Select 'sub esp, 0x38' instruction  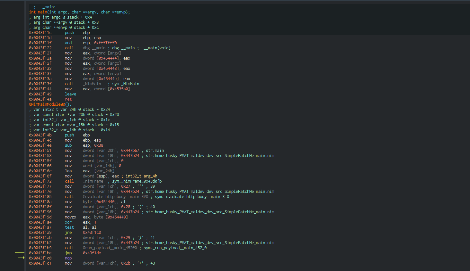click(x=84, y=145)
